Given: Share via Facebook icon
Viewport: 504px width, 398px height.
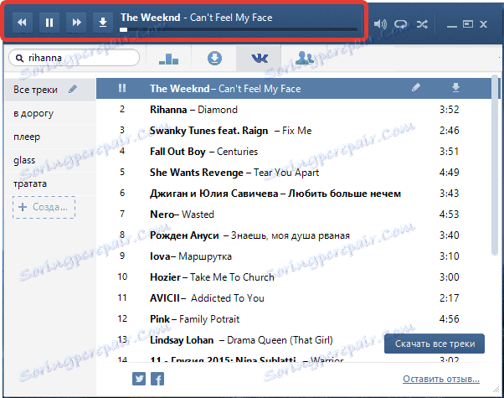Looking at the screenshot, I should click(x=157, y=379).
